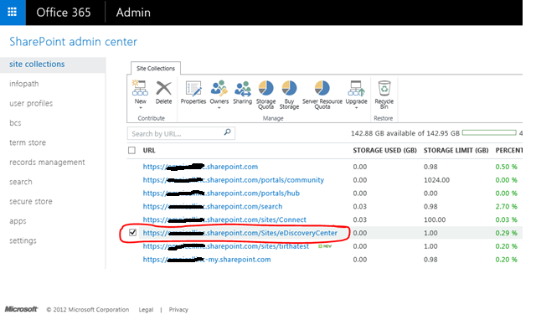Open the Sites/eDiscoveryCenter link
The width and height of the screenshot is (536, 320).
click(x=240, y=233)
